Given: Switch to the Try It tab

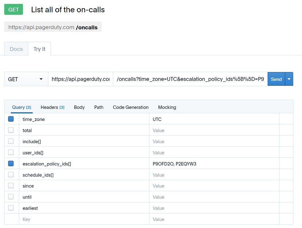Looking at the screenshot, I should pyautogui.click(x=40, y=49).
